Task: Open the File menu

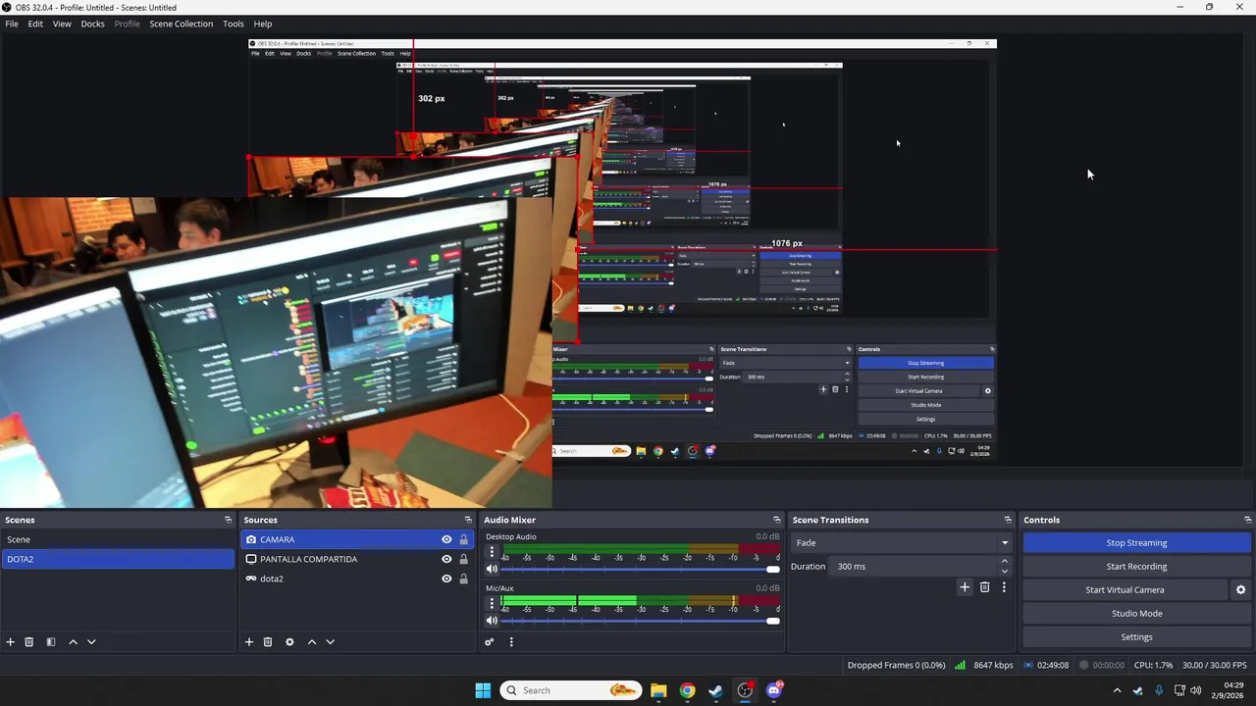Action: tap(12, 24)
